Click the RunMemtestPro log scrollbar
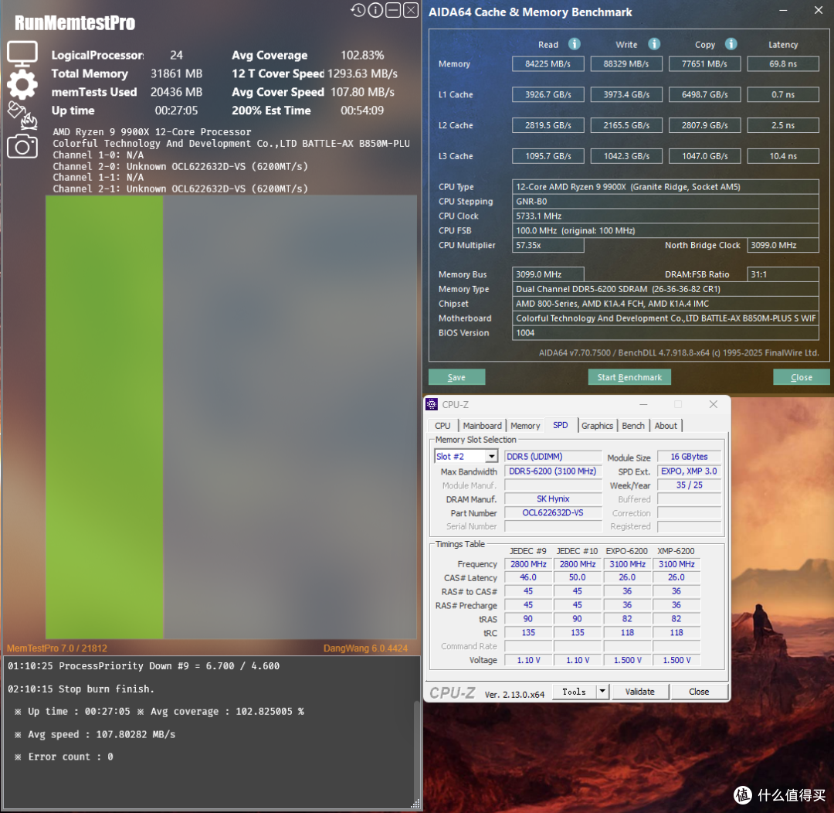 416,749
